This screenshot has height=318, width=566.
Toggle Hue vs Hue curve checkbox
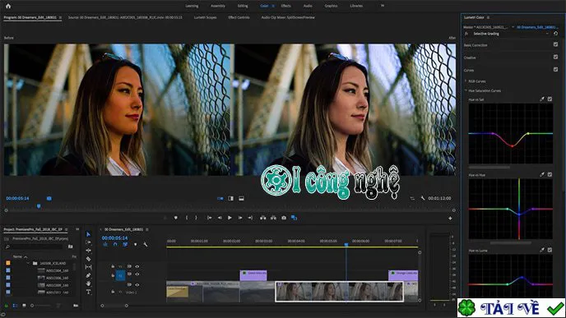pos(550,174)
